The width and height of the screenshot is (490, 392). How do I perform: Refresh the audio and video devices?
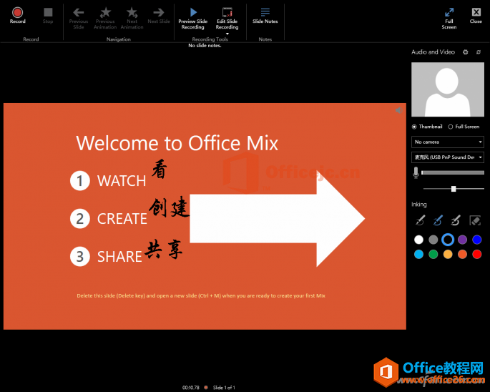(479, 52)
